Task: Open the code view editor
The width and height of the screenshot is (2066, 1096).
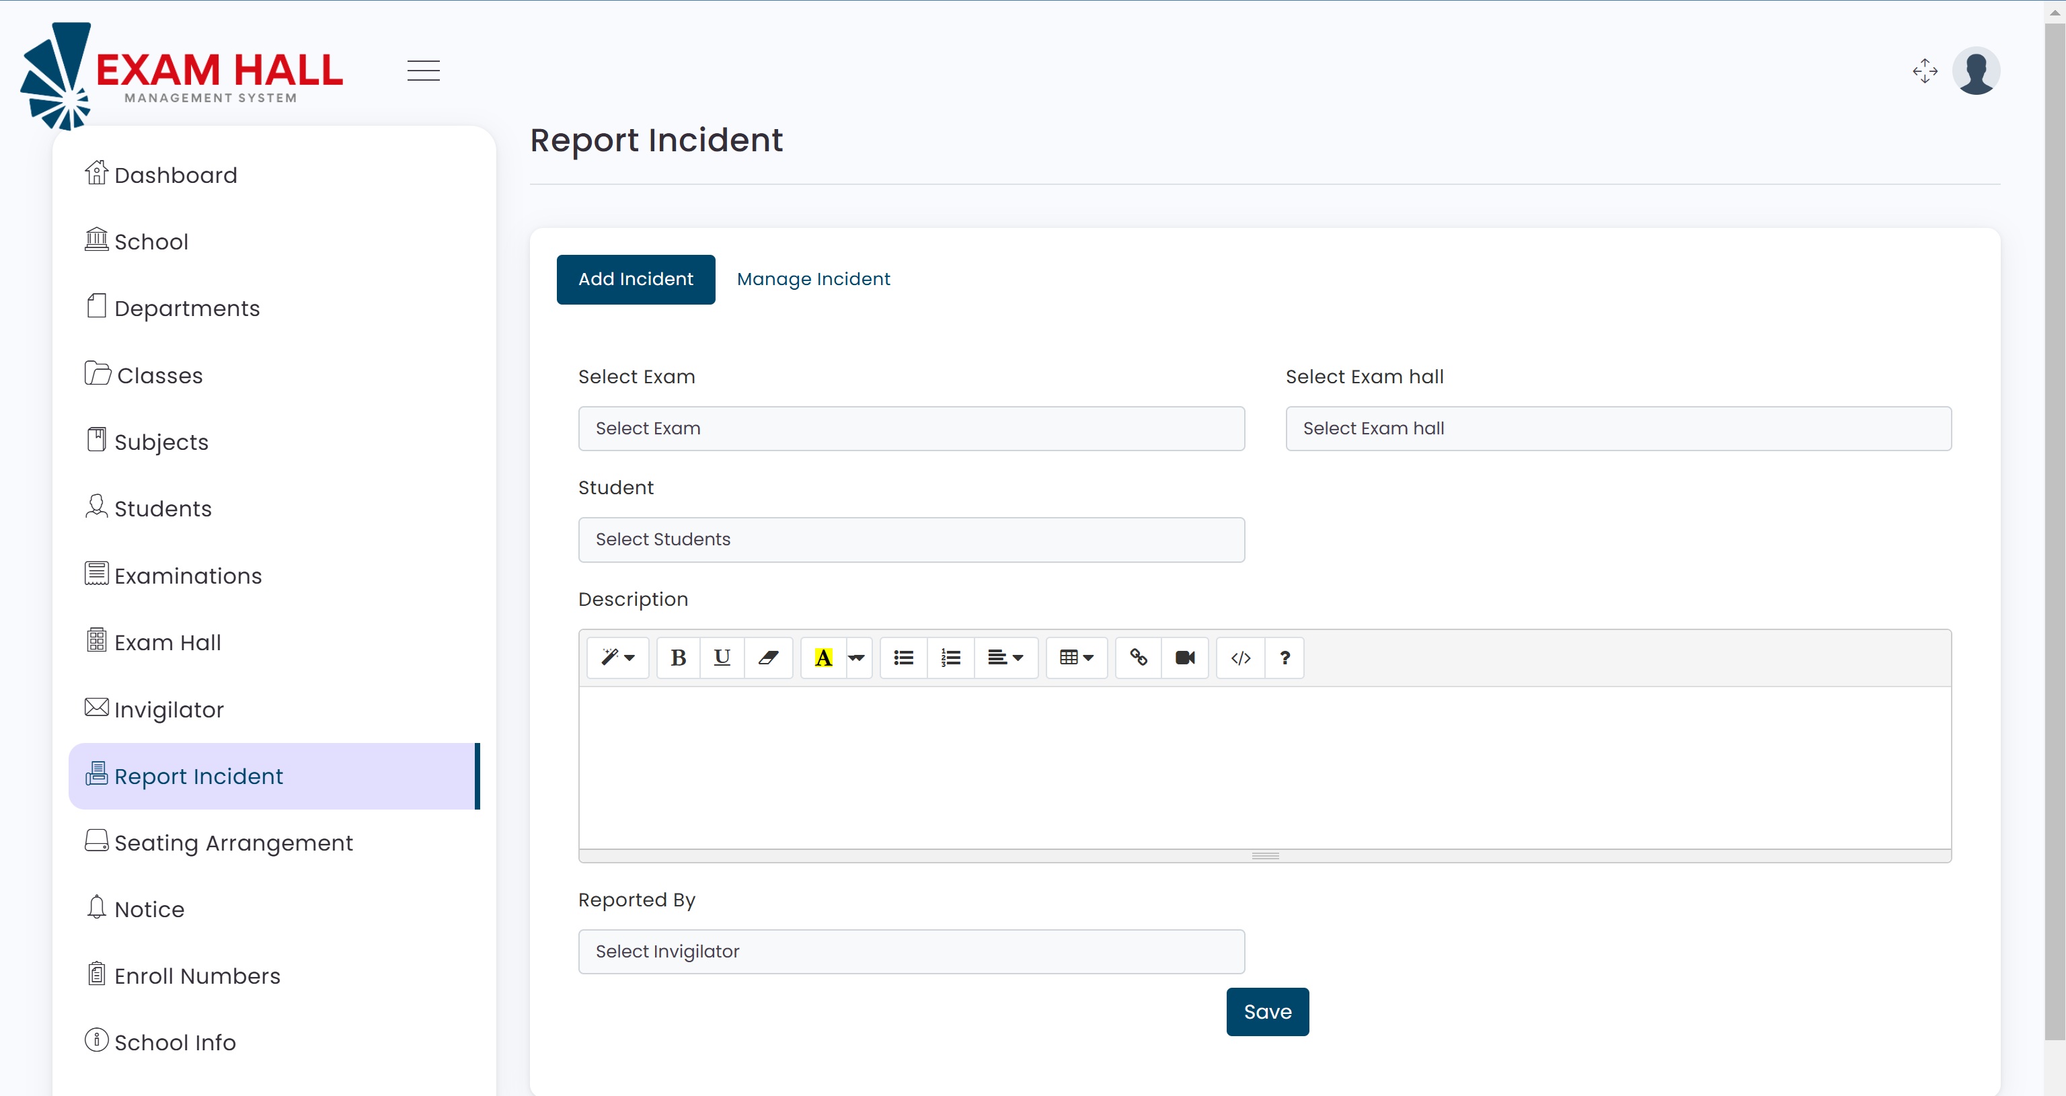Action: coord(1239,658)
